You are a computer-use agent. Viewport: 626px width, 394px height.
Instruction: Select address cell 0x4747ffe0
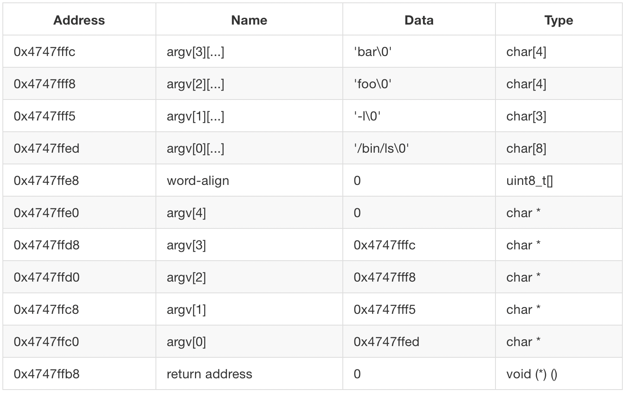click(46, 213)
